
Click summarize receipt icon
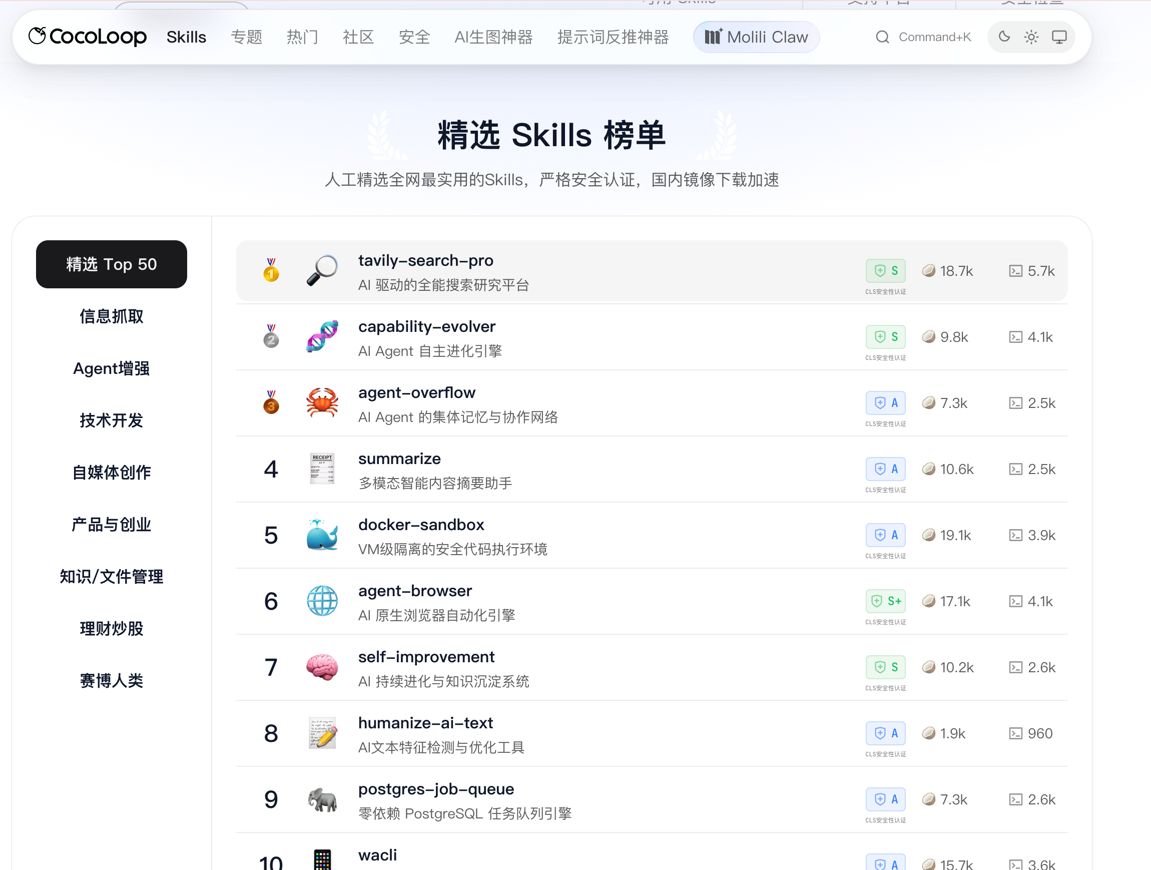(322, 469)
